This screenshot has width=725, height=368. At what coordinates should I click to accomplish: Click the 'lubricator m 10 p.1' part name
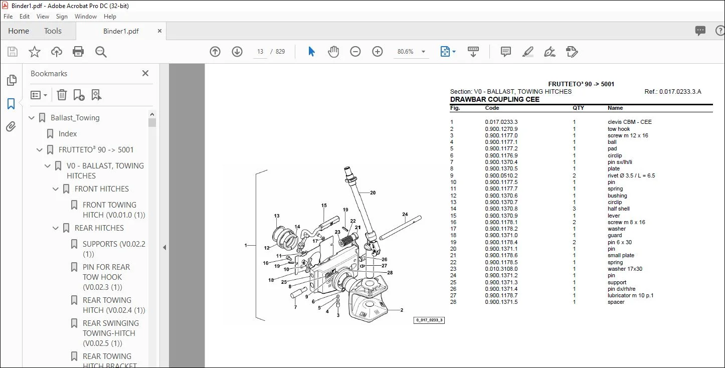(x=631, y=295)
